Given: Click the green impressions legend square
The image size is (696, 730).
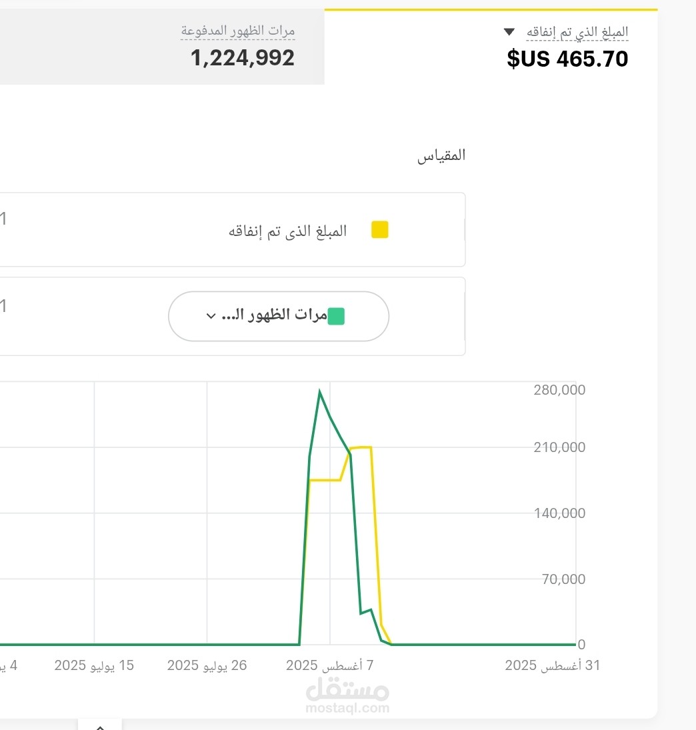Looking at the screenshot, I should (x=336, y=316).
